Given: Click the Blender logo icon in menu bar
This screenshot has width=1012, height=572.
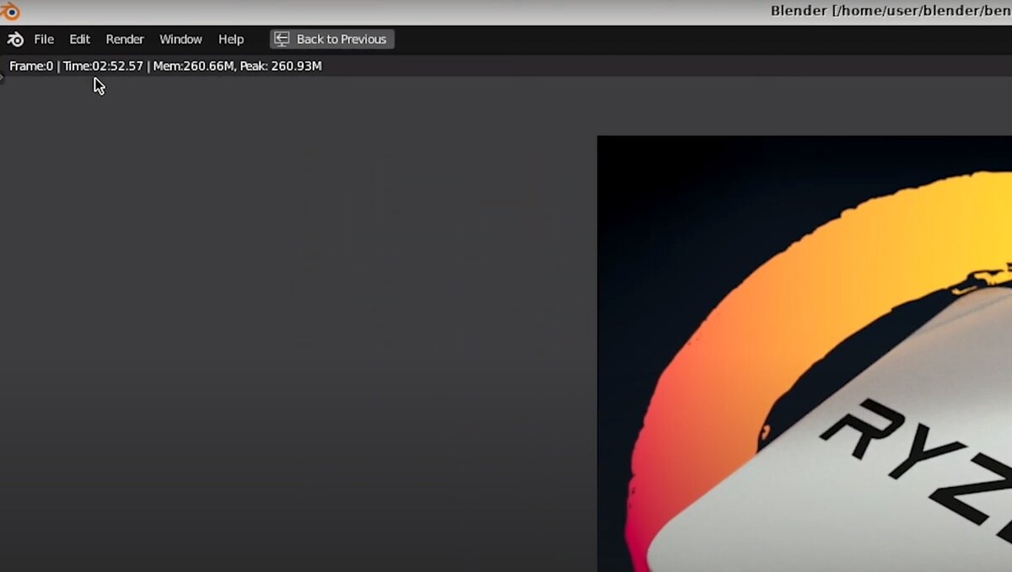Looking at the screenshot, I should click(15, 40).
